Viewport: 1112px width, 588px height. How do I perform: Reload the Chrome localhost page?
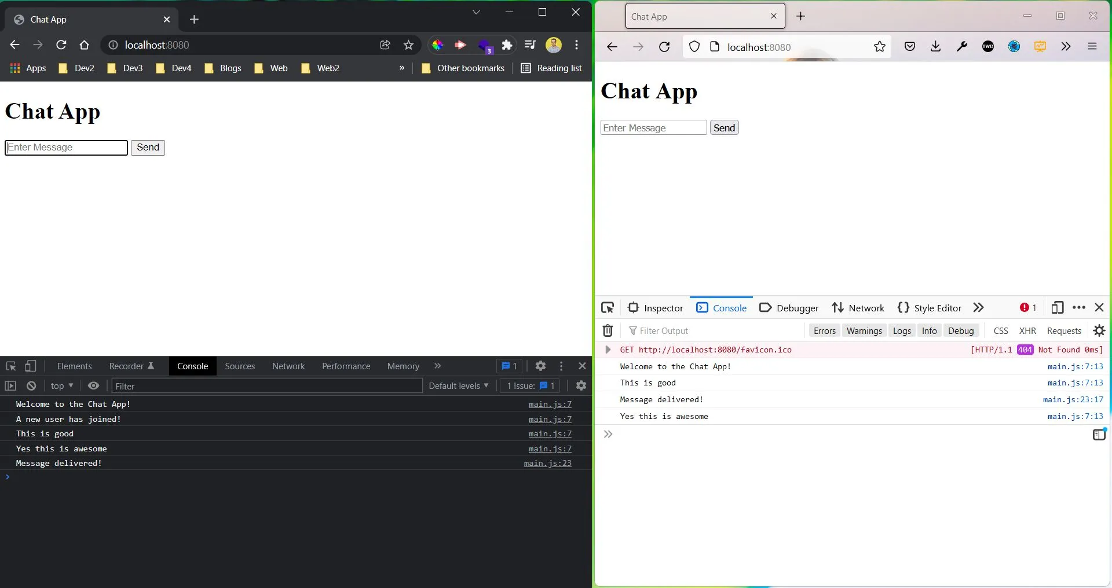tap(61, 45)
